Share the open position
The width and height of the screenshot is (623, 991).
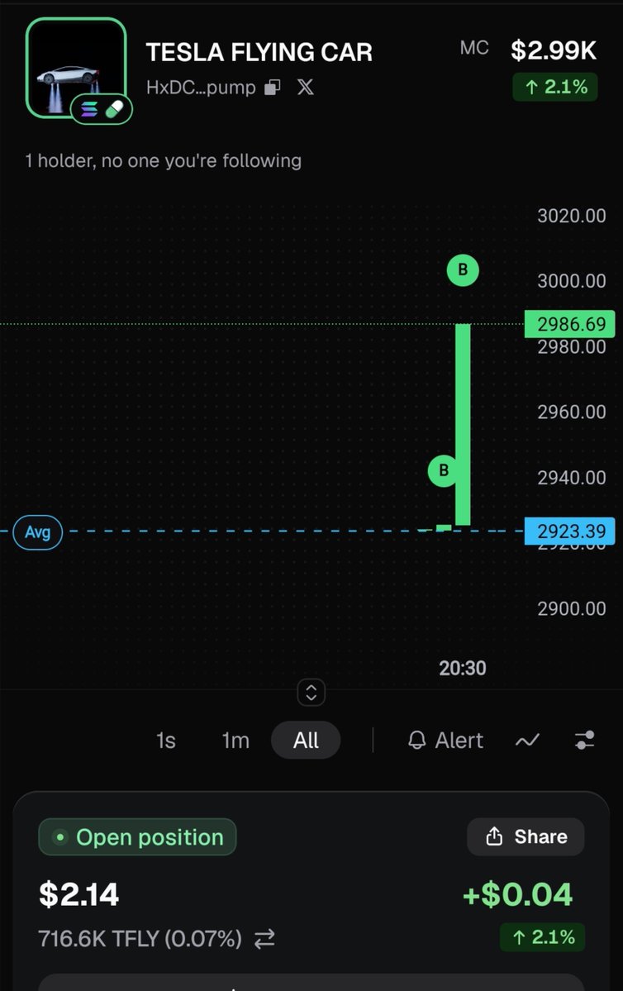526,836
